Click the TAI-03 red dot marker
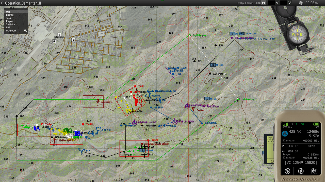The image size is (325, 182). pyautogui.click(x=83, y=124)
